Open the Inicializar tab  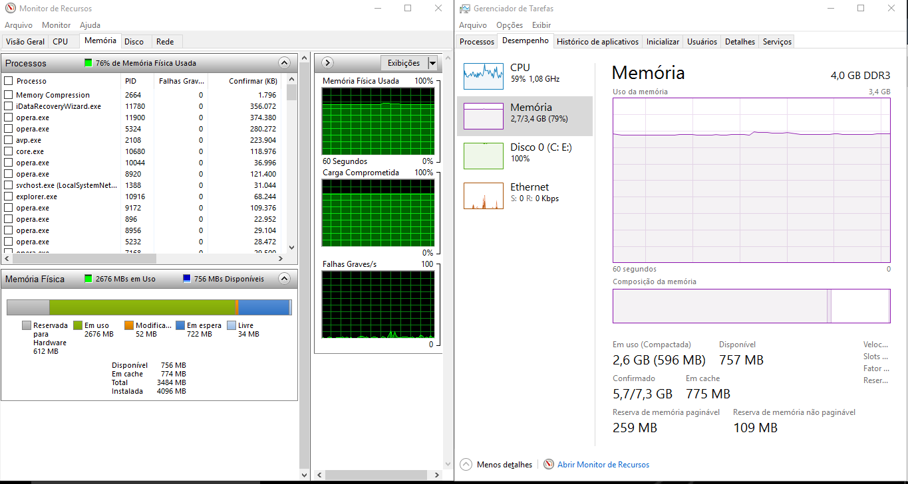[x=663, y=42]
